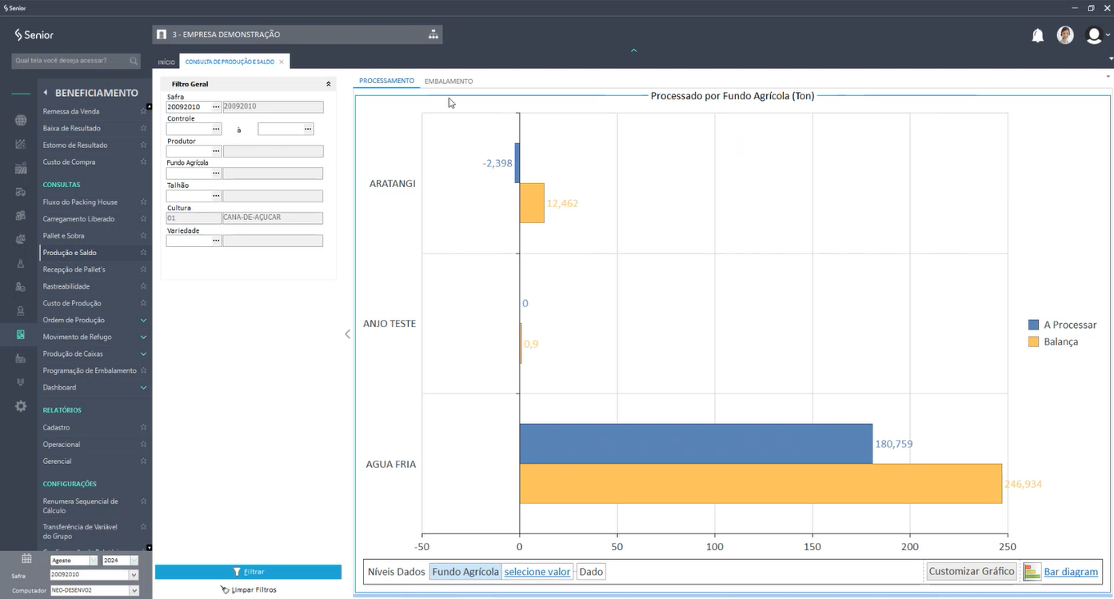Expand the Ordem de Produção submenu
The height and width of the screenshot is (599, 1114).
click(143, 321)
